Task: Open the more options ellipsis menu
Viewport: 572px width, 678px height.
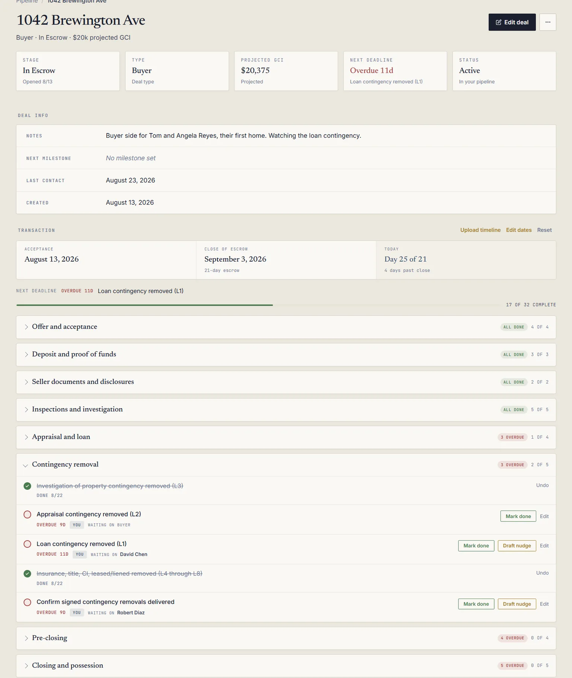Action: pos(548,22)
